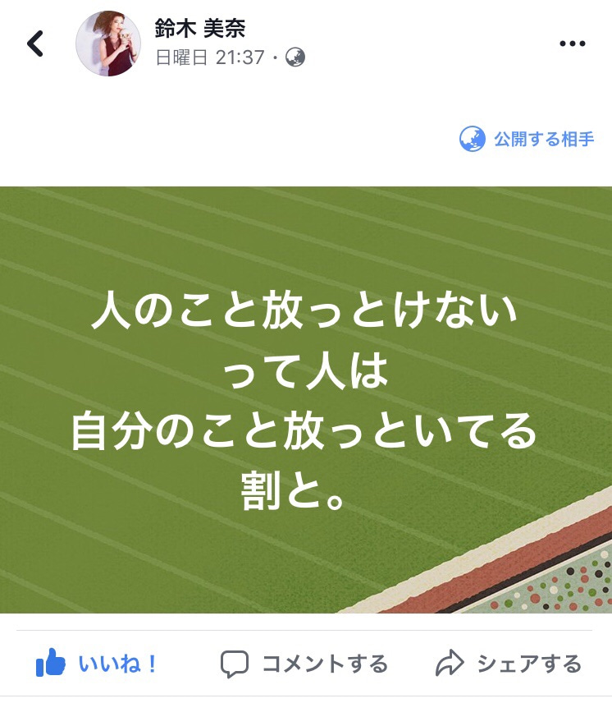Tap the post text 人のこと放っとけない
Viewport: 612px width, 717px height.
tap(304, 310)
